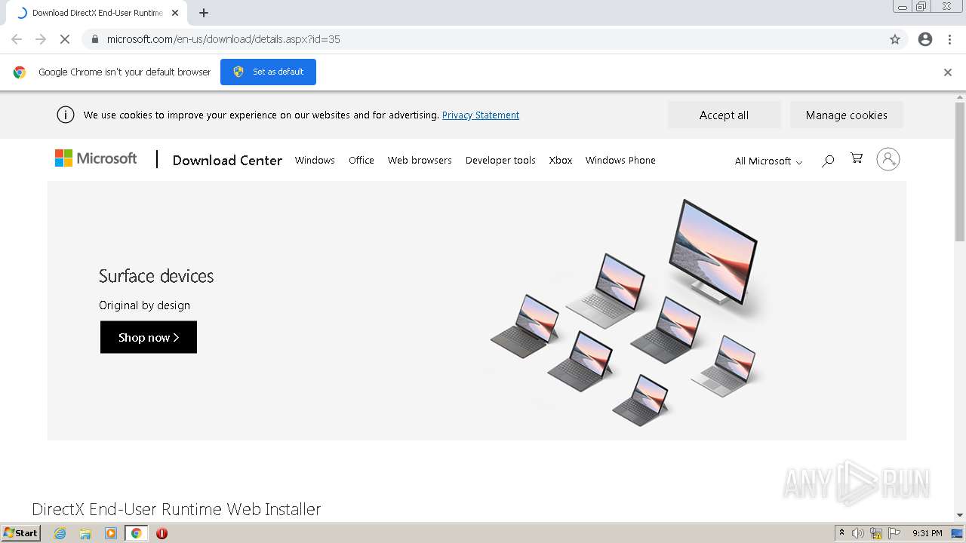Click the Surface devices heading
This screenshot has width=966, height=543.
point(156,276)
